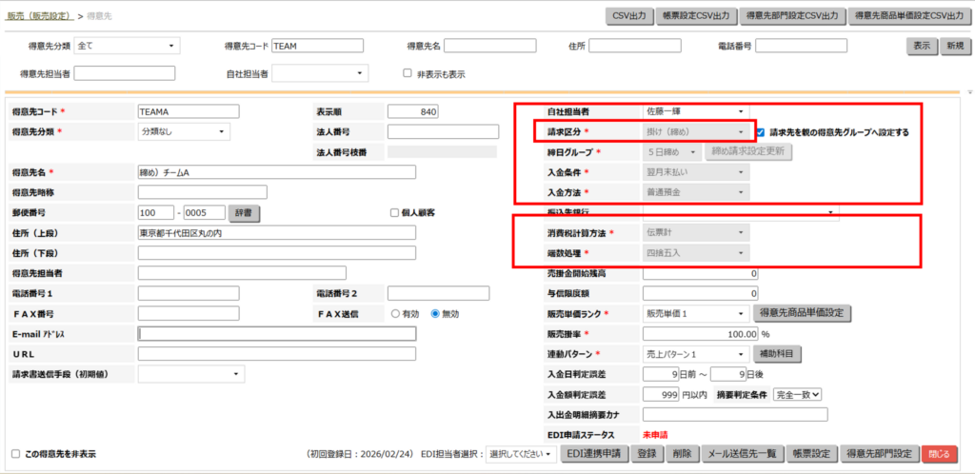The image size is (975, 474).
Task: Toggle the 非表示も表示 checkbox
Action: tap(408, 73)
